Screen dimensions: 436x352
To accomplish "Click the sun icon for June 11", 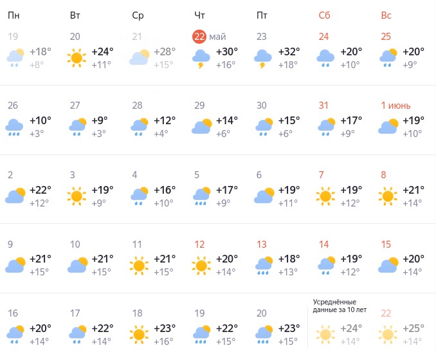I will tap(140, 264).
